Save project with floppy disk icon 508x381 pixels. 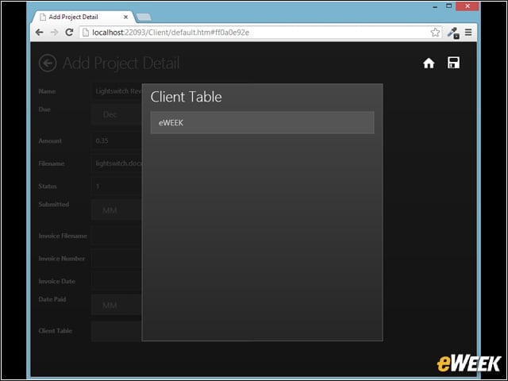(x=453, y=63)
